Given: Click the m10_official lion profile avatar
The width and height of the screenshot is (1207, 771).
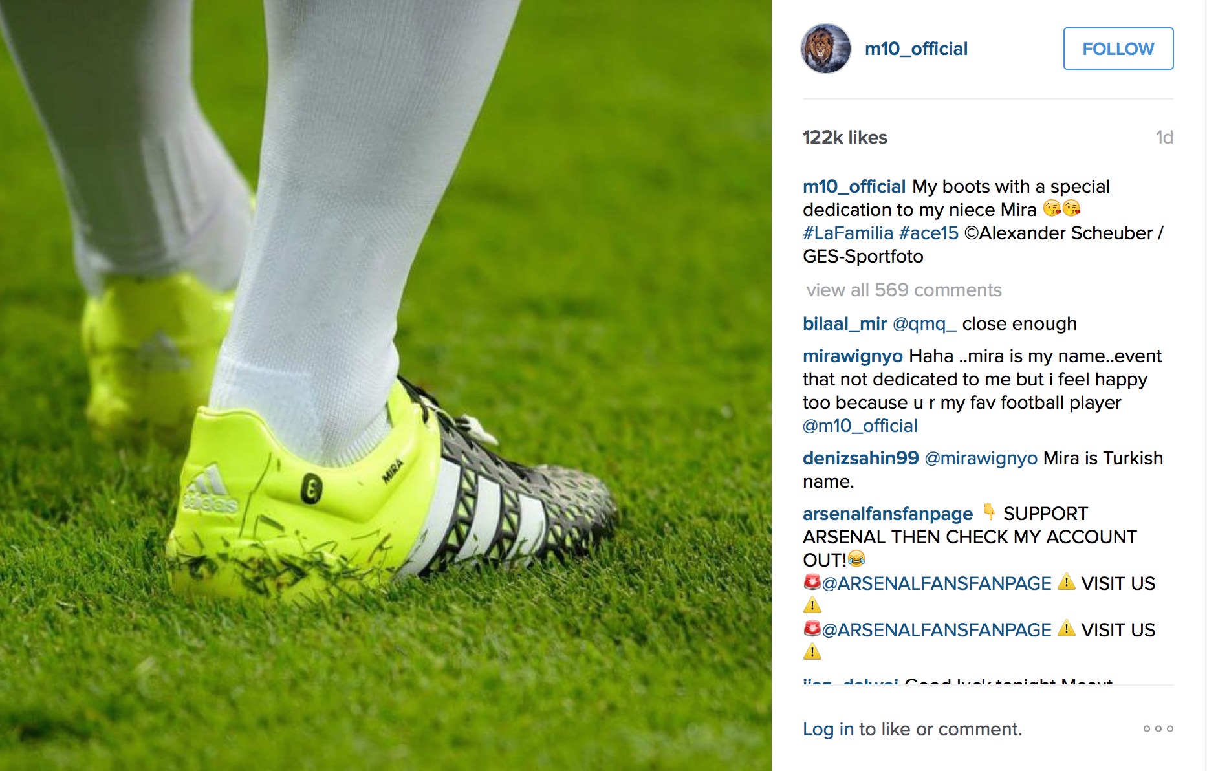Looking at the screenshot, I should coord(826,49).
